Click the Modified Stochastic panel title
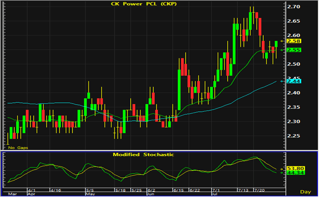 tap(143, 154)
